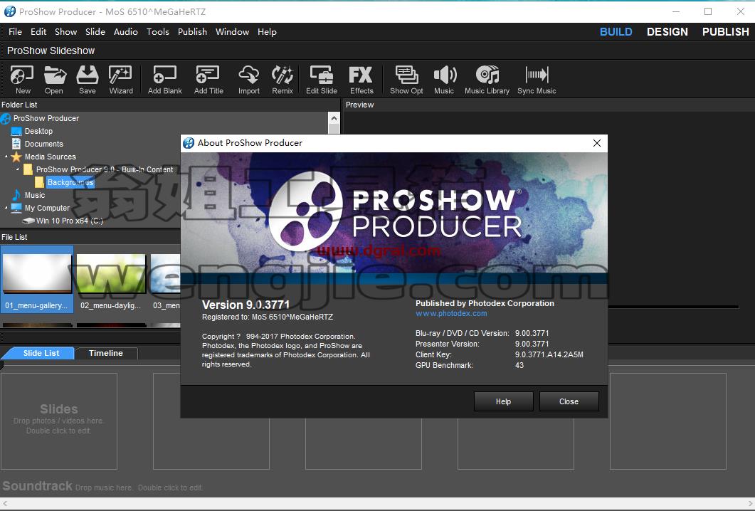Image resolution: width=755 pixels, height=511 pixels.
Task: Open the Music Library icon
Action: (487, 80)
